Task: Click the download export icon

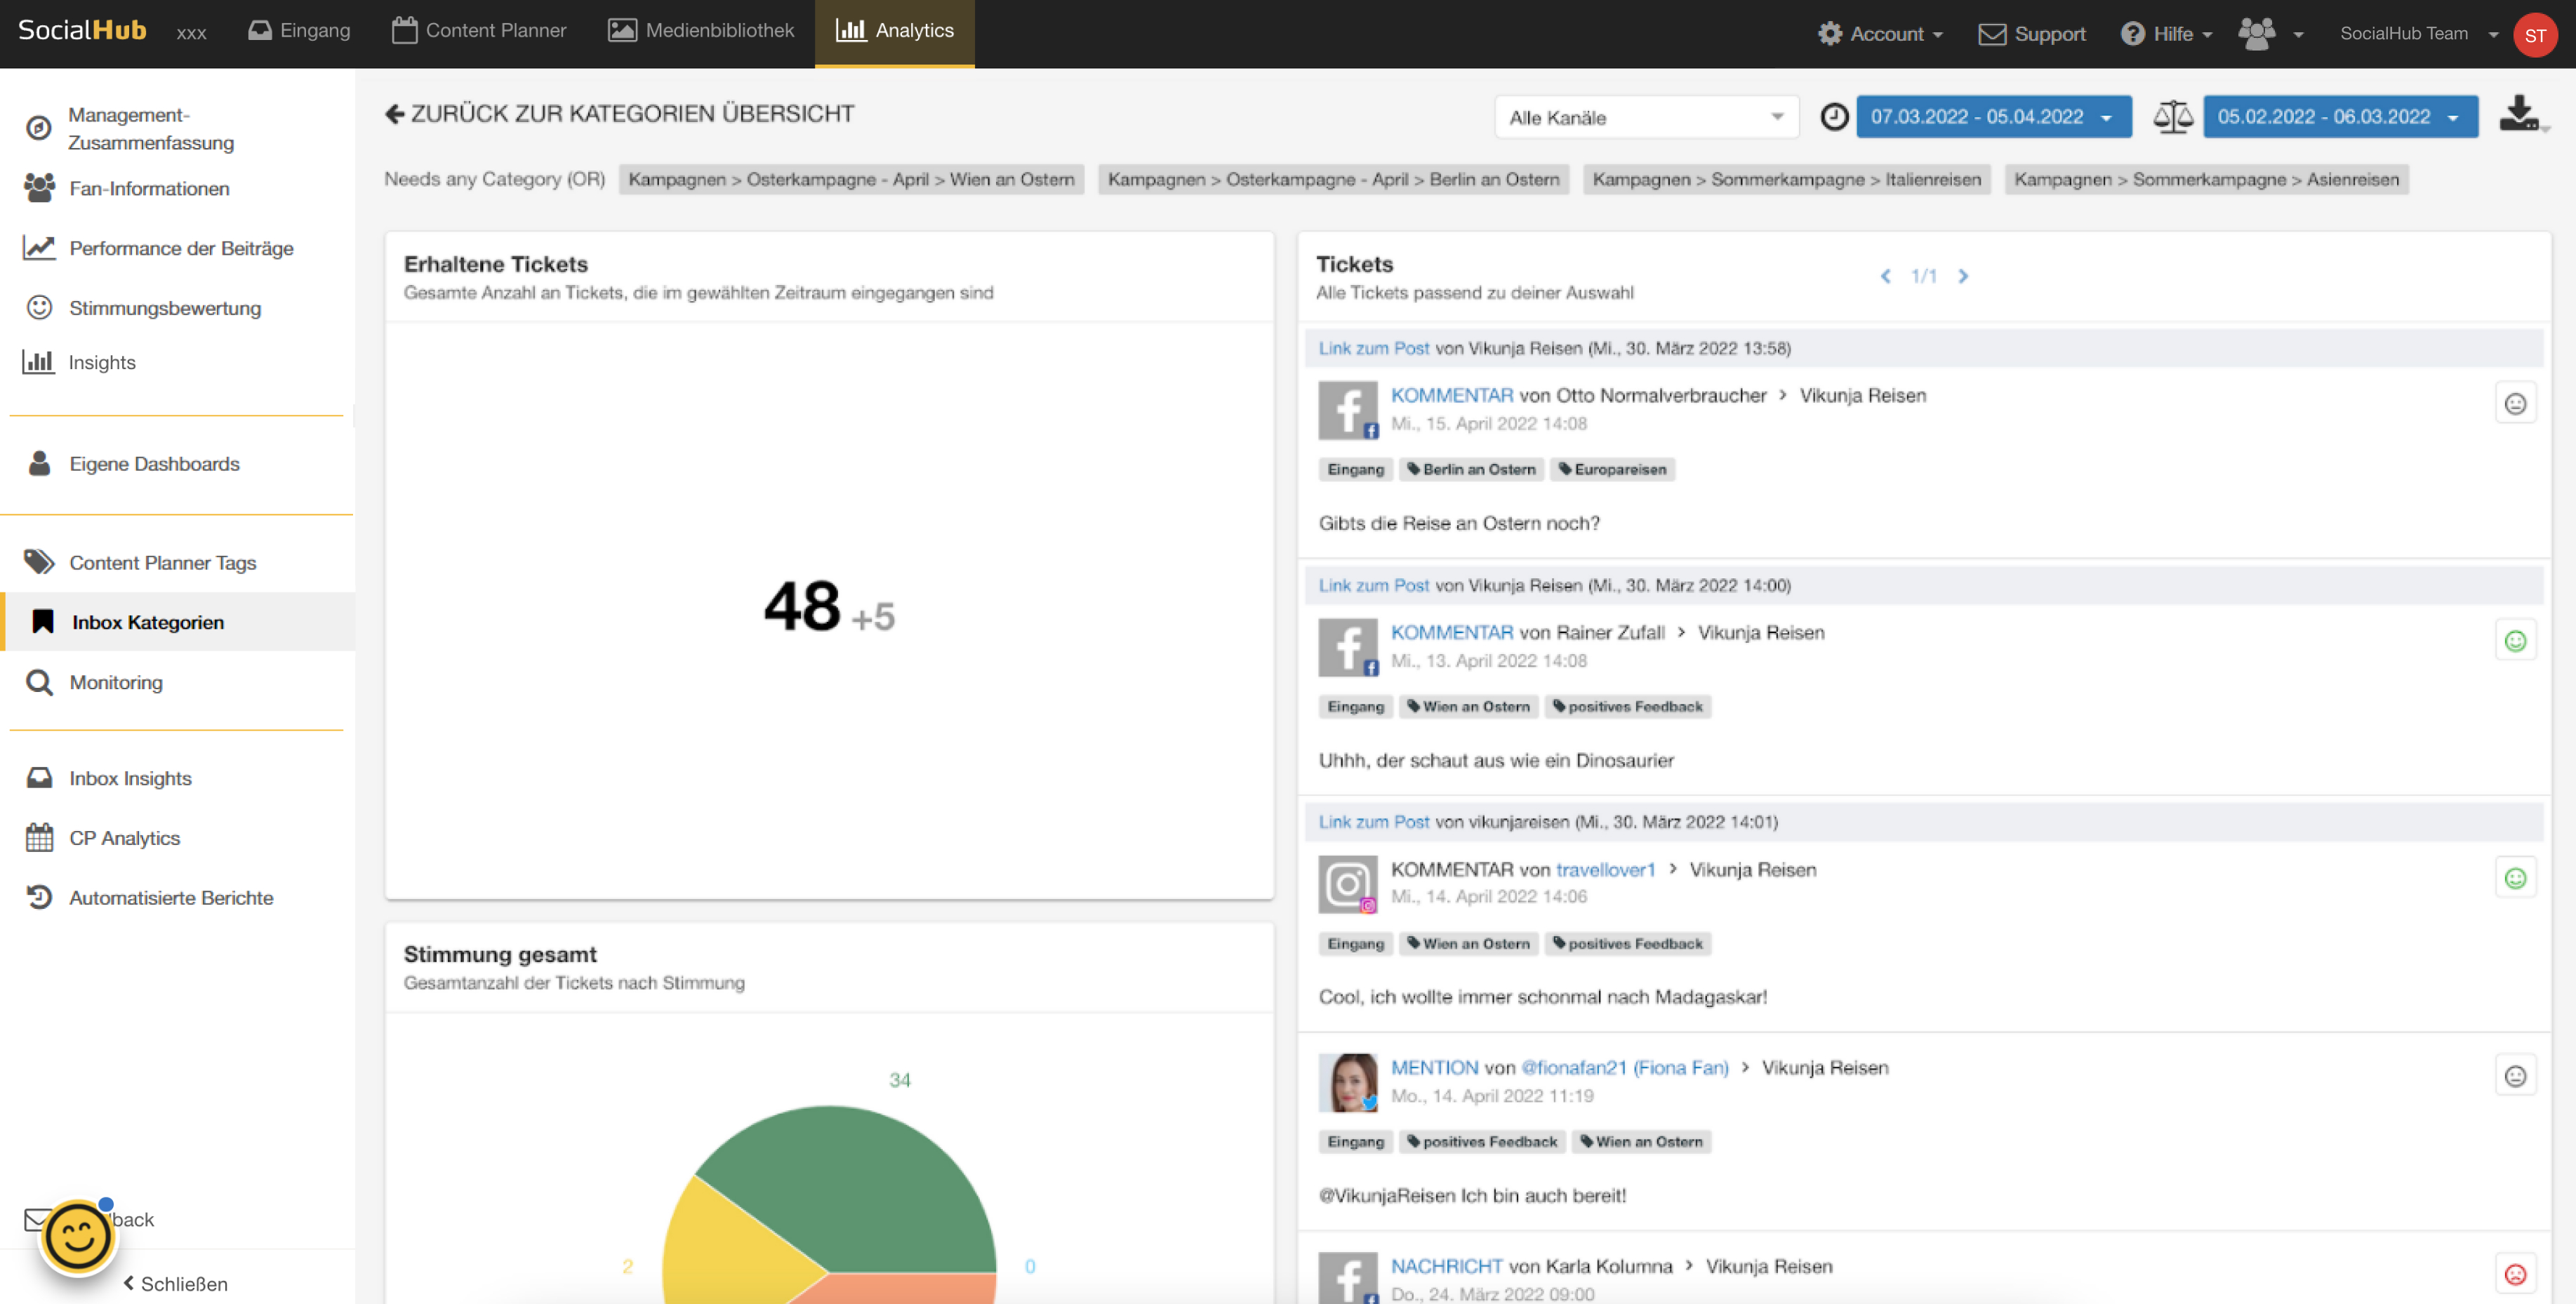Action: pyautogui.click(x=2518, y=115)
